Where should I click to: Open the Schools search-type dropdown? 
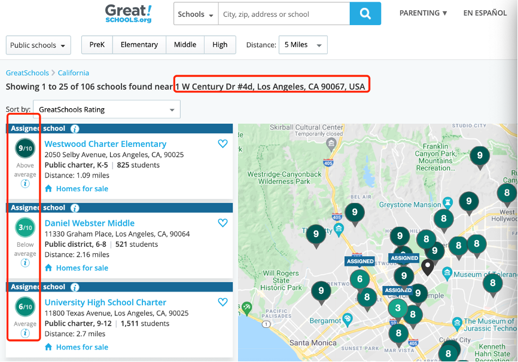pos(196,14)
